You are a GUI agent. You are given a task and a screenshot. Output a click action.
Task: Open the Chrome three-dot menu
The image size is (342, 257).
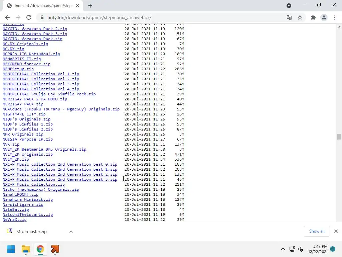(335, 17)
